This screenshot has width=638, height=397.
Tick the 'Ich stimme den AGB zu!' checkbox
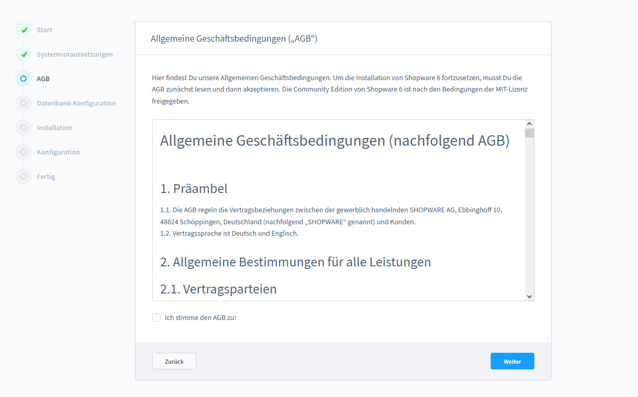pos(156,317)
